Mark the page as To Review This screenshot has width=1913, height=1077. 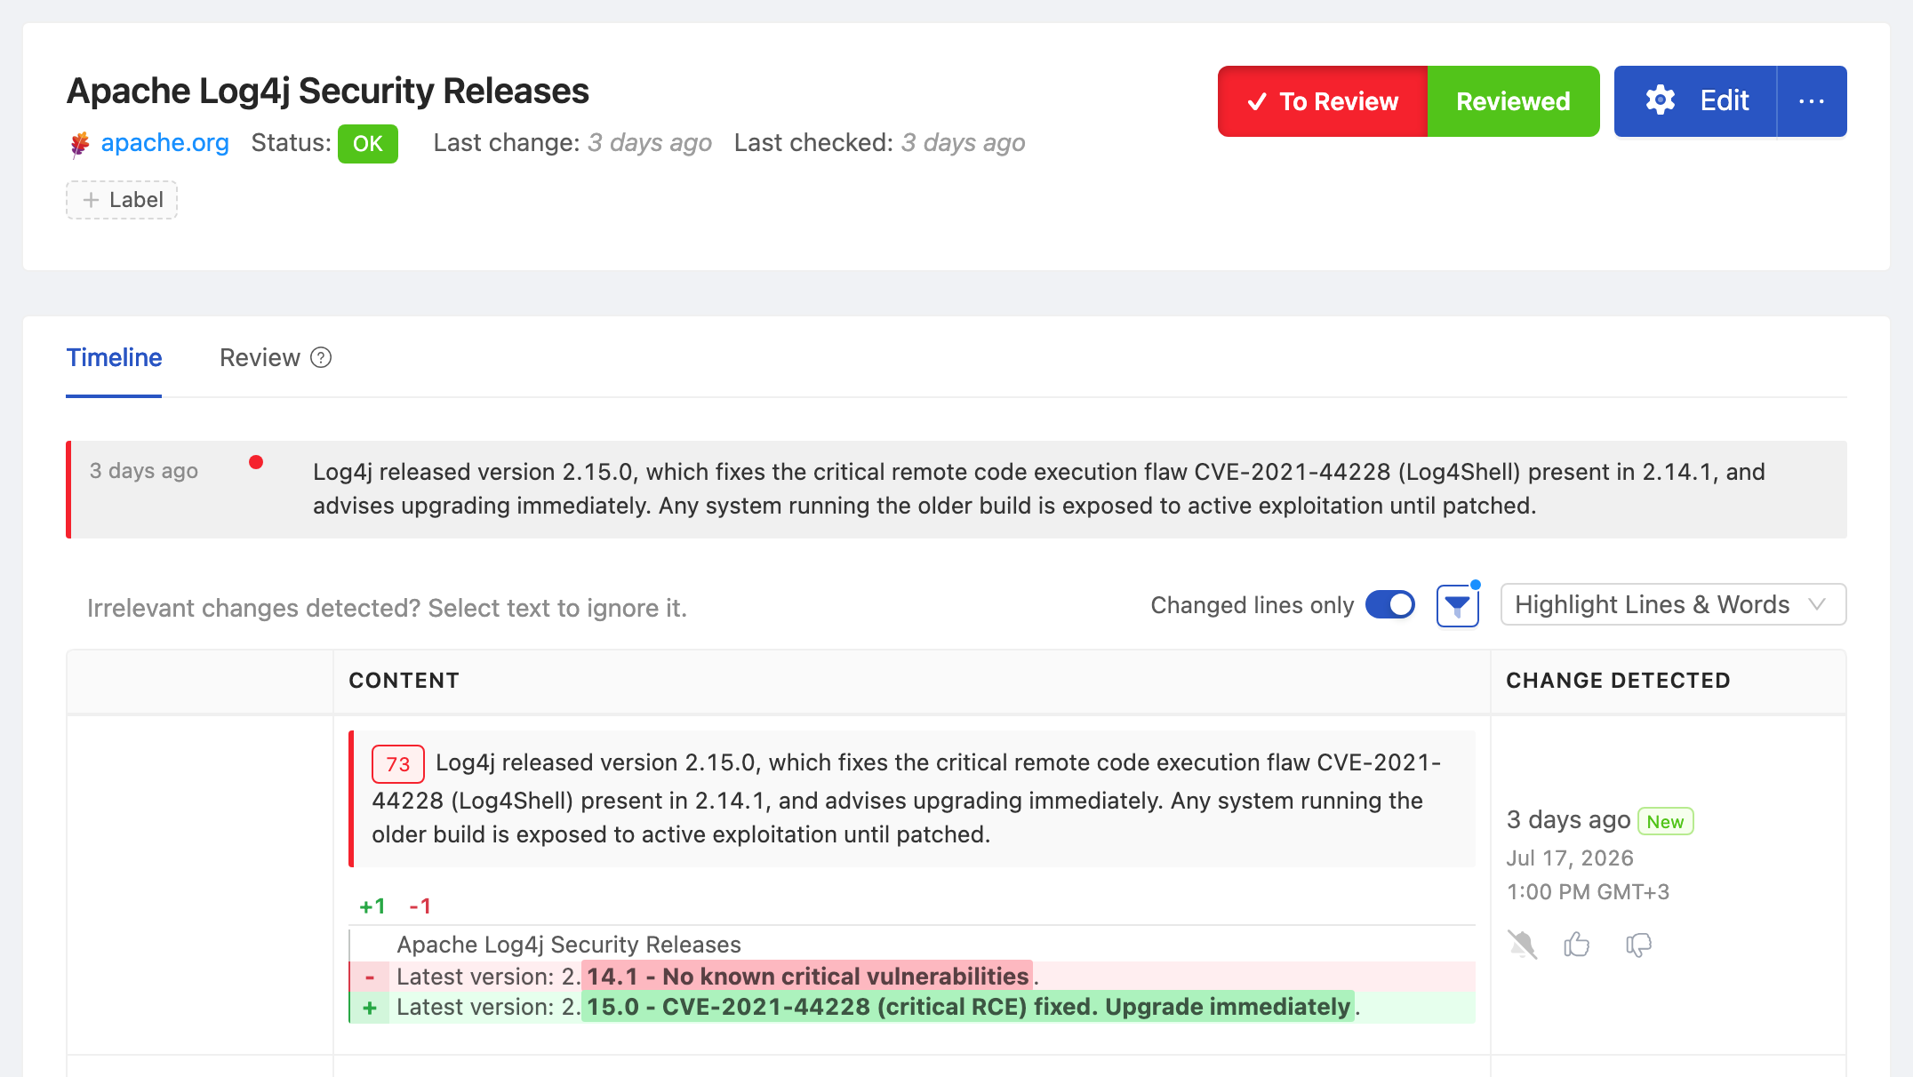tap(1323, 101)
